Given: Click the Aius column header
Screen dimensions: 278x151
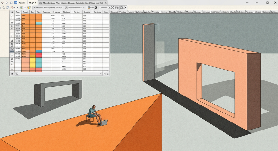Looking at the screenshot, I should [39, 12].
